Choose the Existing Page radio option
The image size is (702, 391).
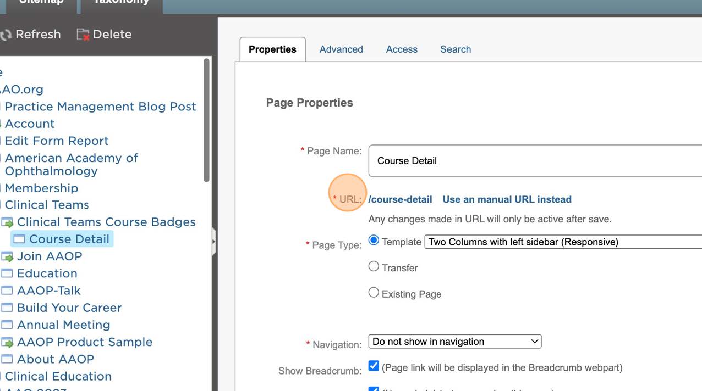(x=374, y=293)
